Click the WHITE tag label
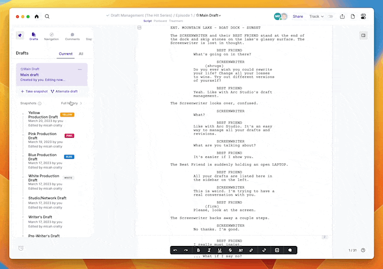 (x=68, y=178)
